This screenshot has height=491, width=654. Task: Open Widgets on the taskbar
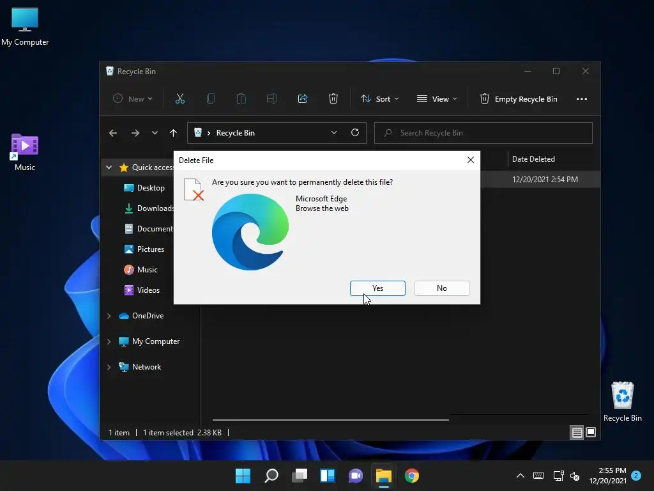[x=328, y=476]
